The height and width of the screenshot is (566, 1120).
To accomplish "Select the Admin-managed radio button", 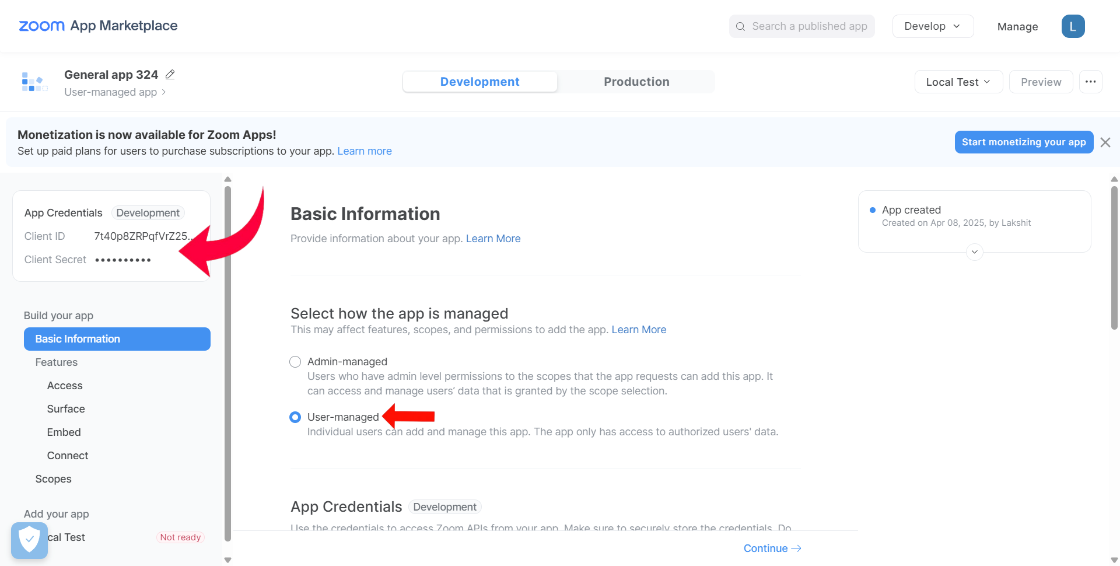I will [295, 362].
